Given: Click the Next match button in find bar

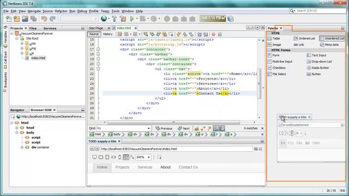Looking at the screenshot, I should point(184,128).
